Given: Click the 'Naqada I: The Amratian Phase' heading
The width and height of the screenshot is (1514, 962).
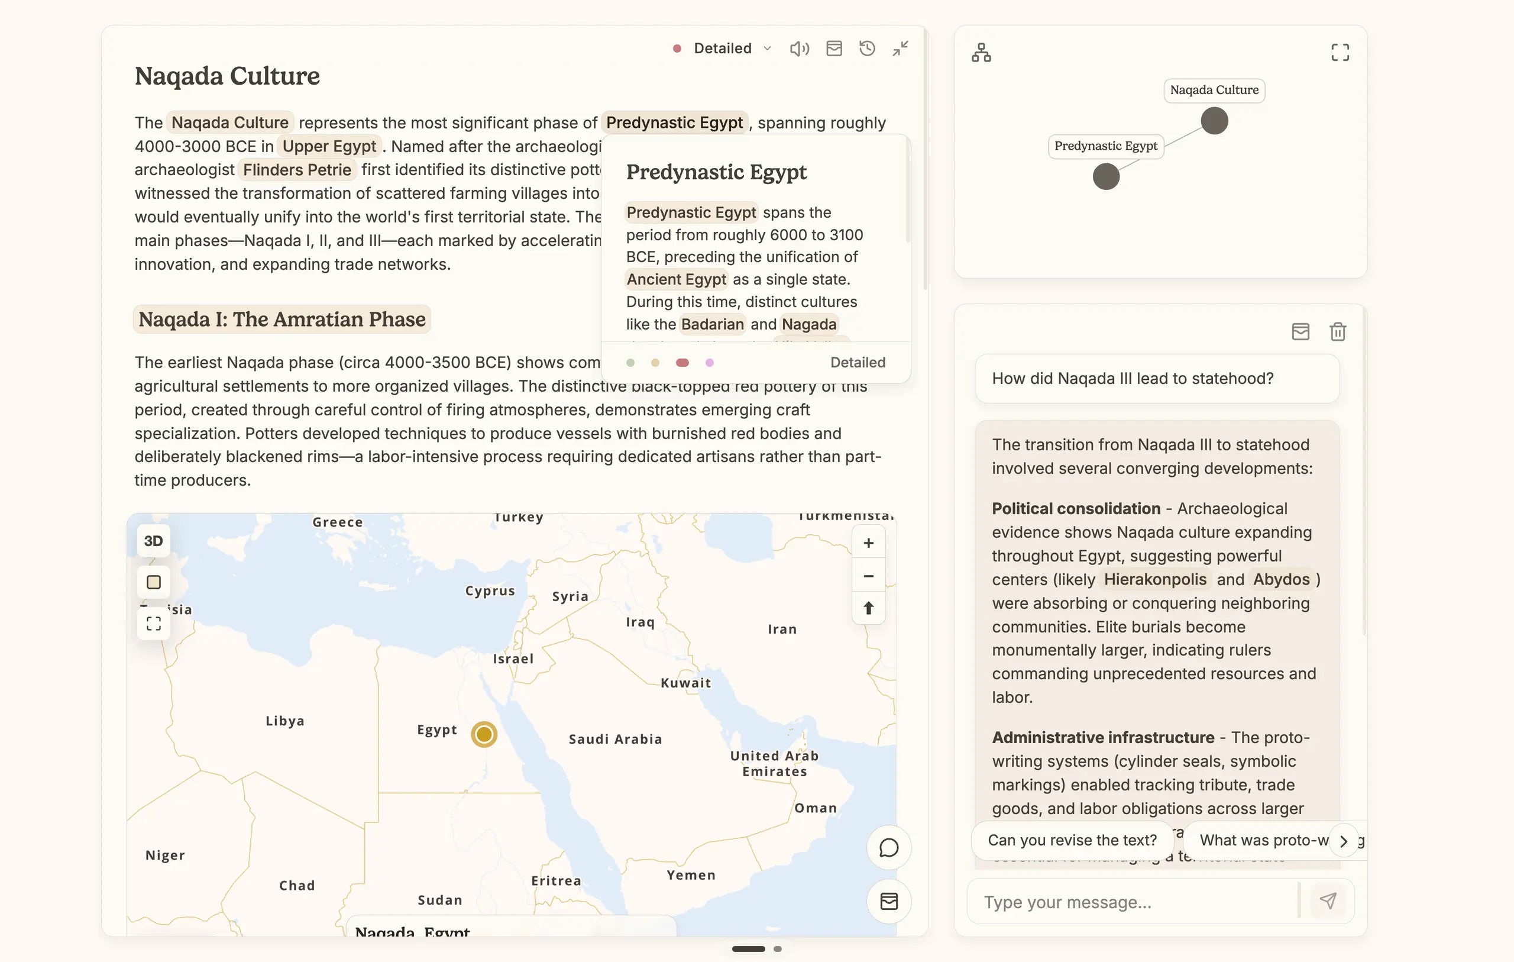Looking at the screenshot, I should (x=282, y=319).
